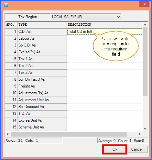Click the horizontal scrollbar right arrow
Image resolution: width=152 pixels, height=160 pixels.
(140, 134)
